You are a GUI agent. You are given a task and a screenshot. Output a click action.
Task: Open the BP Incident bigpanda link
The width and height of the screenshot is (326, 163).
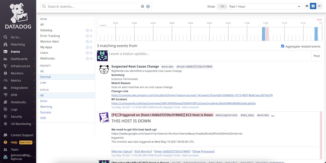[x=183, y=103]
